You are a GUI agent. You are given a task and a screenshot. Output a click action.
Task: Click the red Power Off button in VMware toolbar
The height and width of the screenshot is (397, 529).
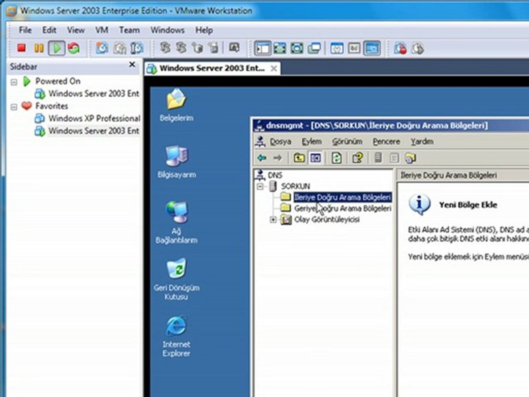click(x=21, y=48)
